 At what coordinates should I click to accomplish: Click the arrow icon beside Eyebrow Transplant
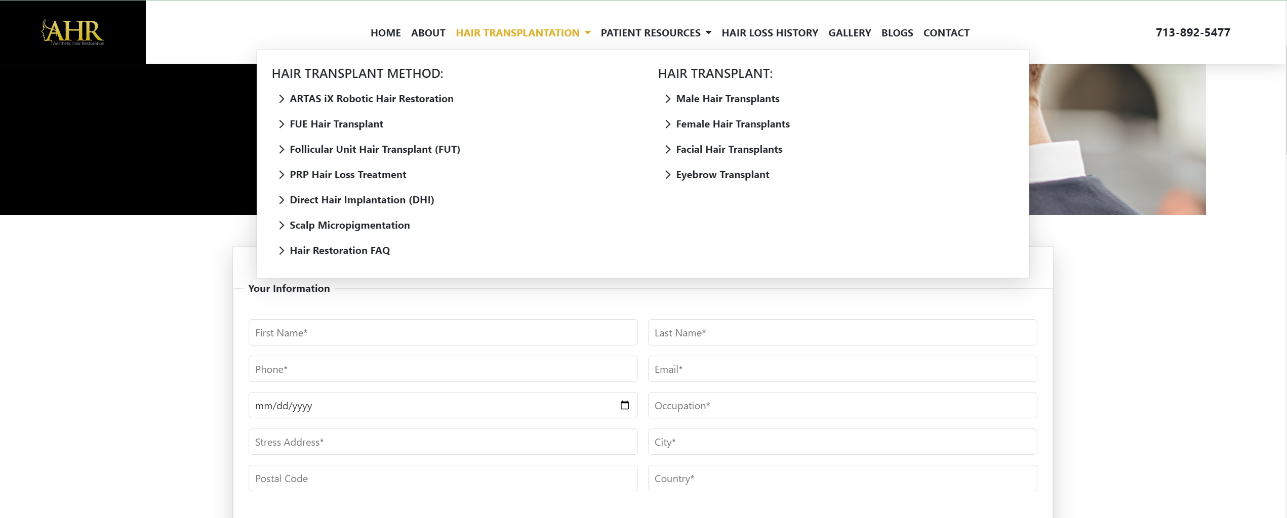pos(668,175)
